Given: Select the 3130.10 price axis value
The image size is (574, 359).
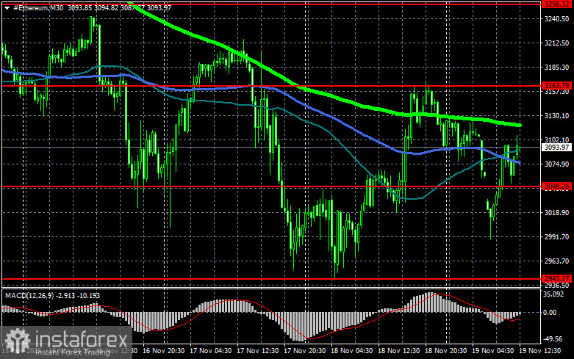Looking at the screenshot, I should click(x=556, y=116).
